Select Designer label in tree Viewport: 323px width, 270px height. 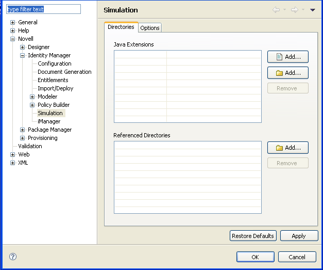click(x=39, y=47)
